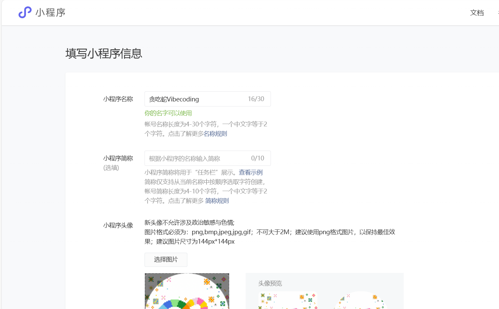Viewport: 499px width, 309px height.
Task: Click the circular avatar preview
Action: [361, 301]
